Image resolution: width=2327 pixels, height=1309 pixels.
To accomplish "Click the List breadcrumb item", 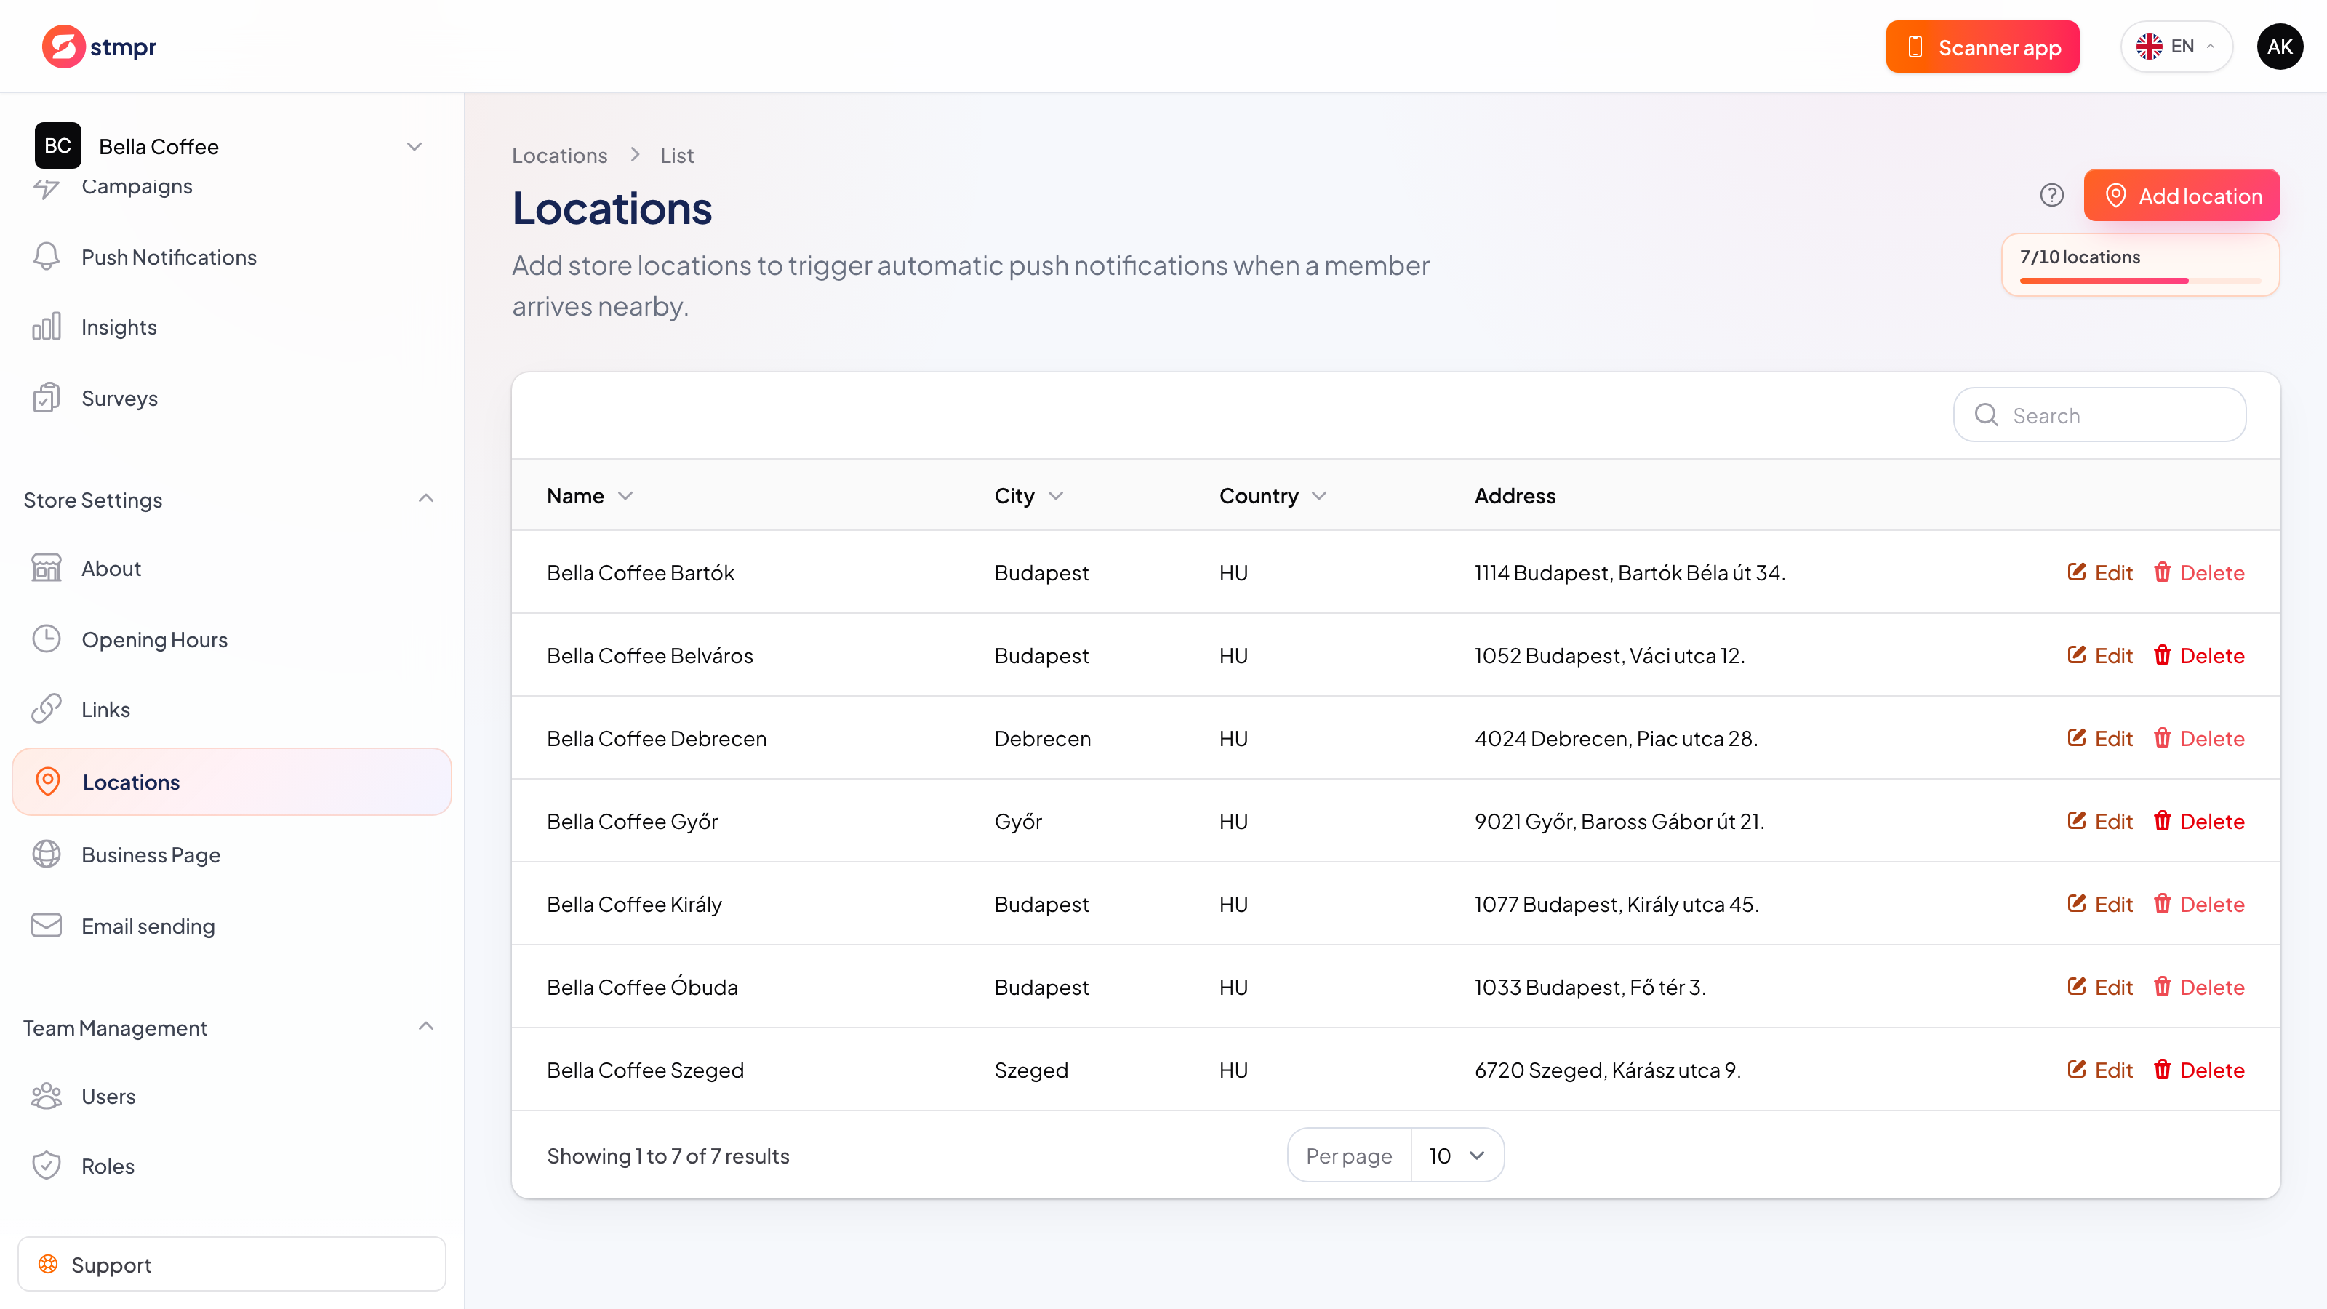I will point(676,154).
